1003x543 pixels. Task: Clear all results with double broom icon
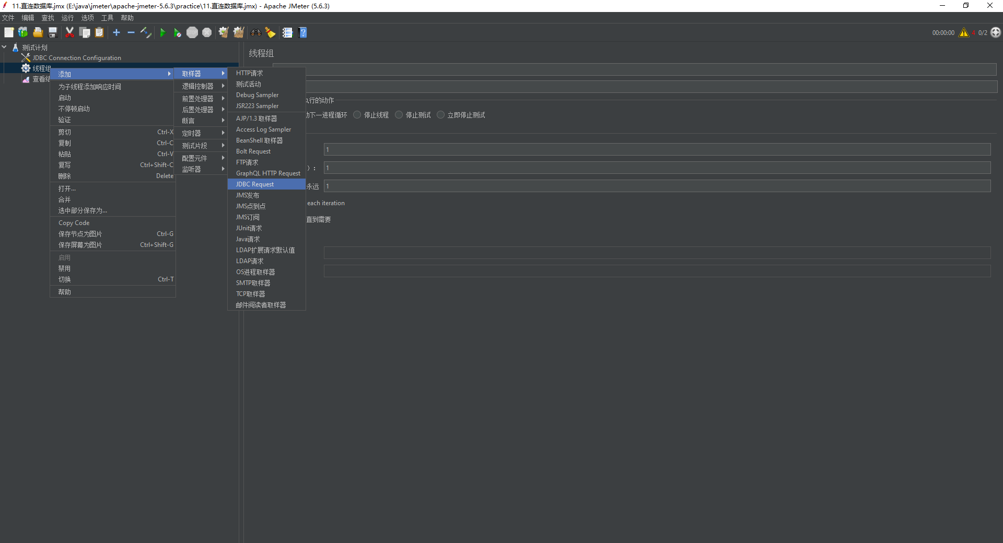point(239,32)
